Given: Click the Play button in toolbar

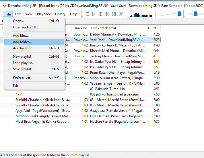Looking at the screenshot, I should pyautogui.click(x=94, y=14).
